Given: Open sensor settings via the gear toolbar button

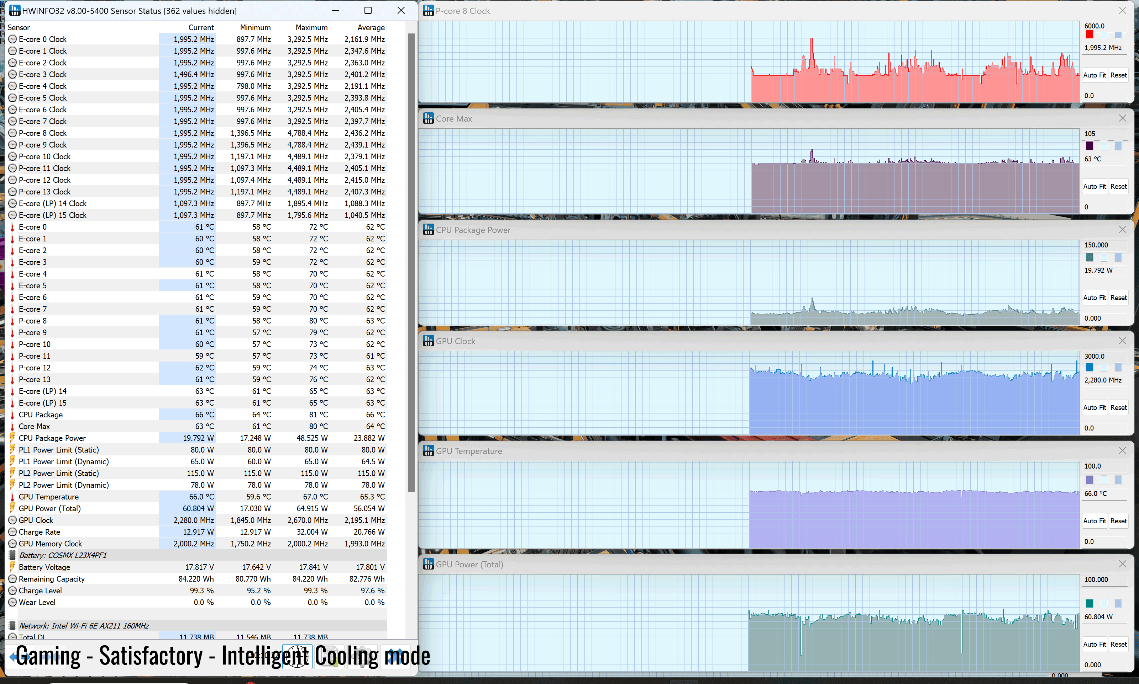Looking at the screenshot, I should click(362, 656).
